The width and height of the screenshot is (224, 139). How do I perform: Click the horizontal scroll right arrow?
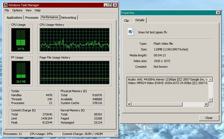(206, 104)
